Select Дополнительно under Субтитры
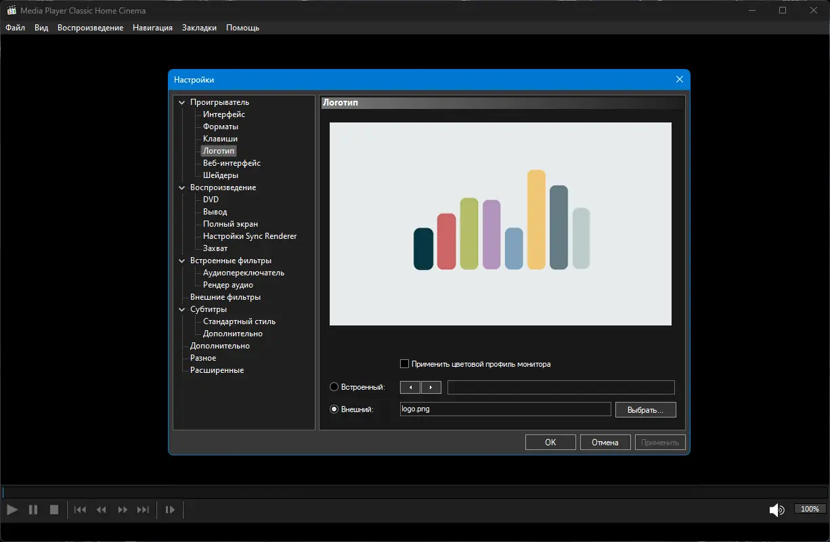This screenshot has height=542, width=830. click(x=233, y=334)
